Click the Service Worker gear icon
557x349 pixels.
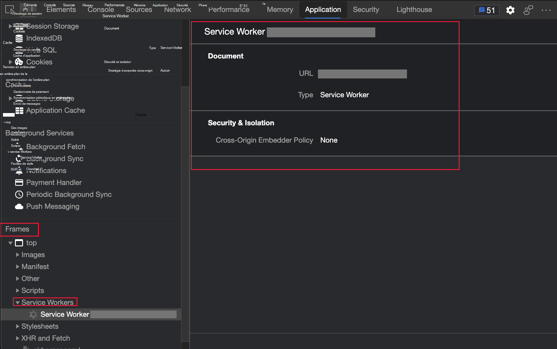click(x=33, y=314)
